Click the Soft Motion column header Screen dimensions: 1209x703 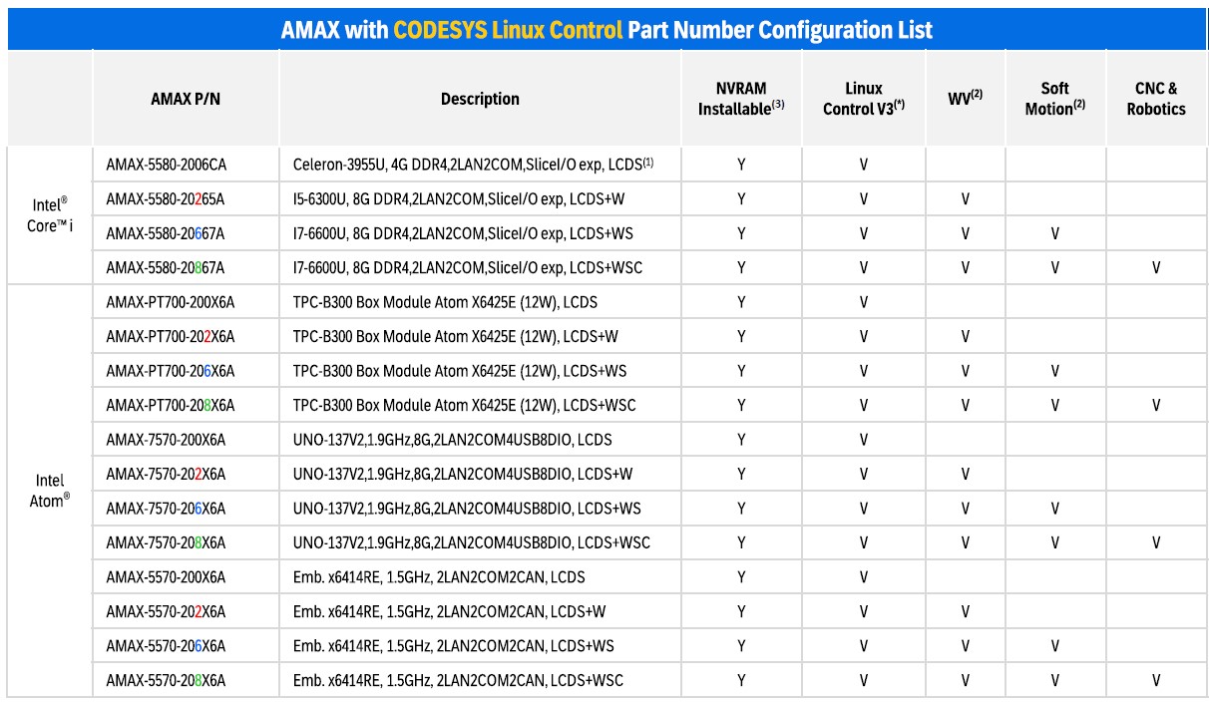(x=1054, y=99)
